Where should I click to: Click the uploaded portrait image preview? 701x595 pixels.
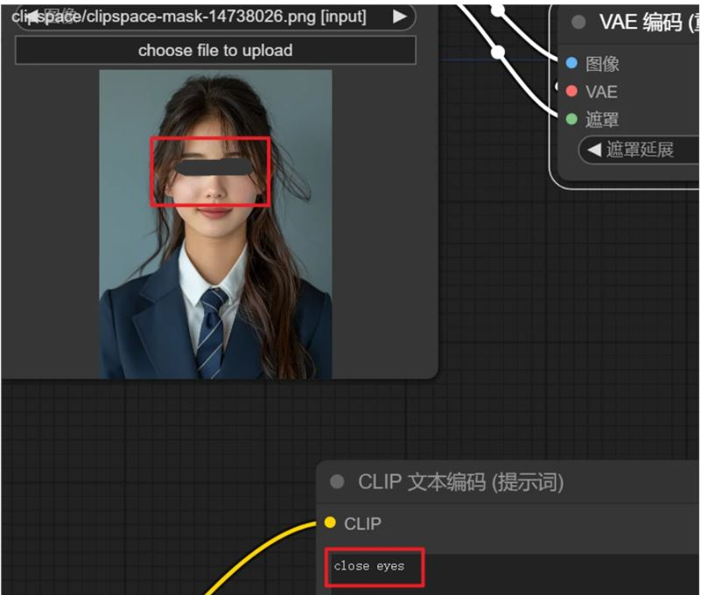pyautogui.click(x=215, y=224)
